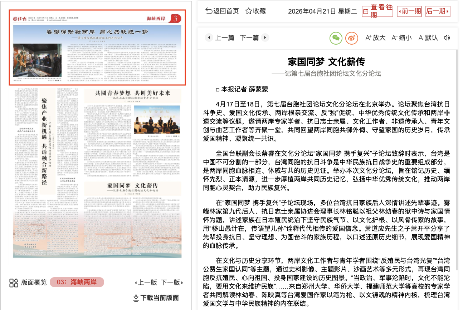Image resolution: width=463 pixels, height=310 pixels.
Task: Click the WeChat share icon
Action: pos(336,38)
